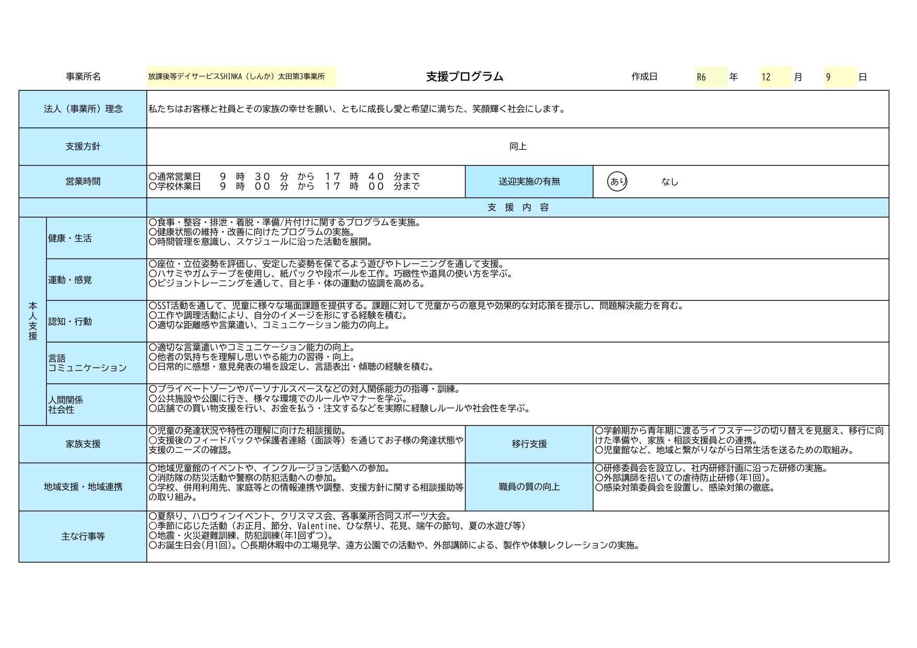Select the 運動・感覚 category cell
Image resolution: width=917 pixels, height=648 pixels.
point(96,280)
